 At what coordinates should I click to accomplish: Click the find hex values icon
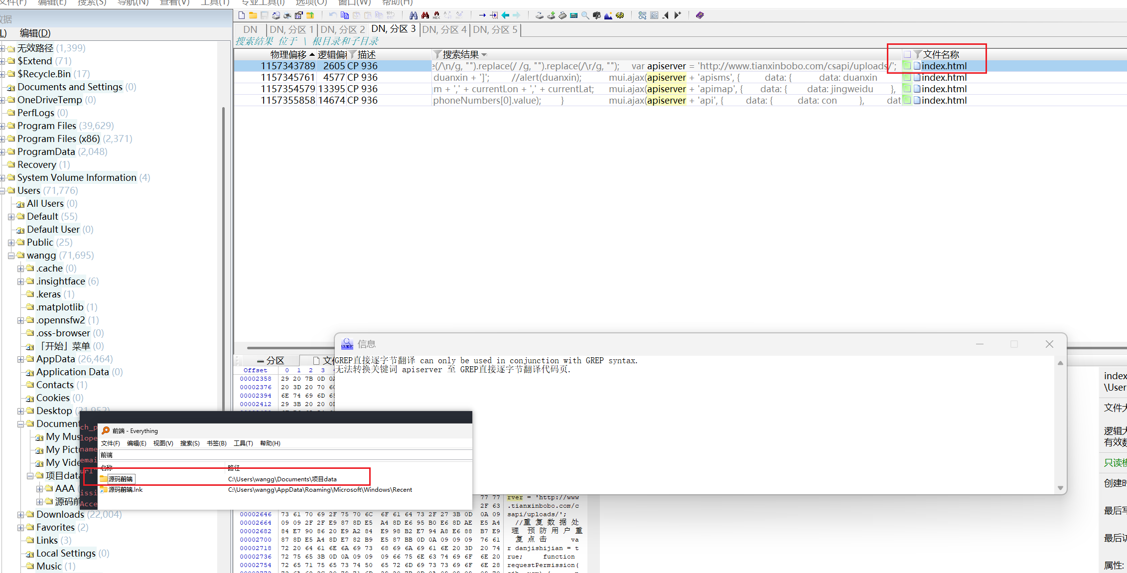pyautogui.click(x=436, y=15)
